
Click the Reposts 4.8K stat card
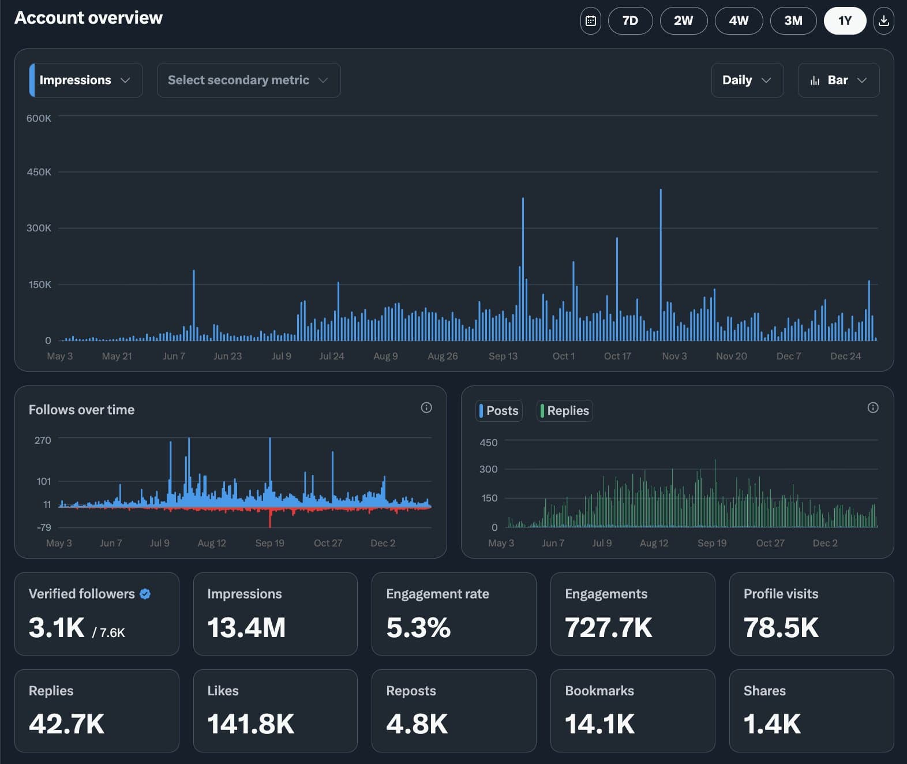coord(454,711)
